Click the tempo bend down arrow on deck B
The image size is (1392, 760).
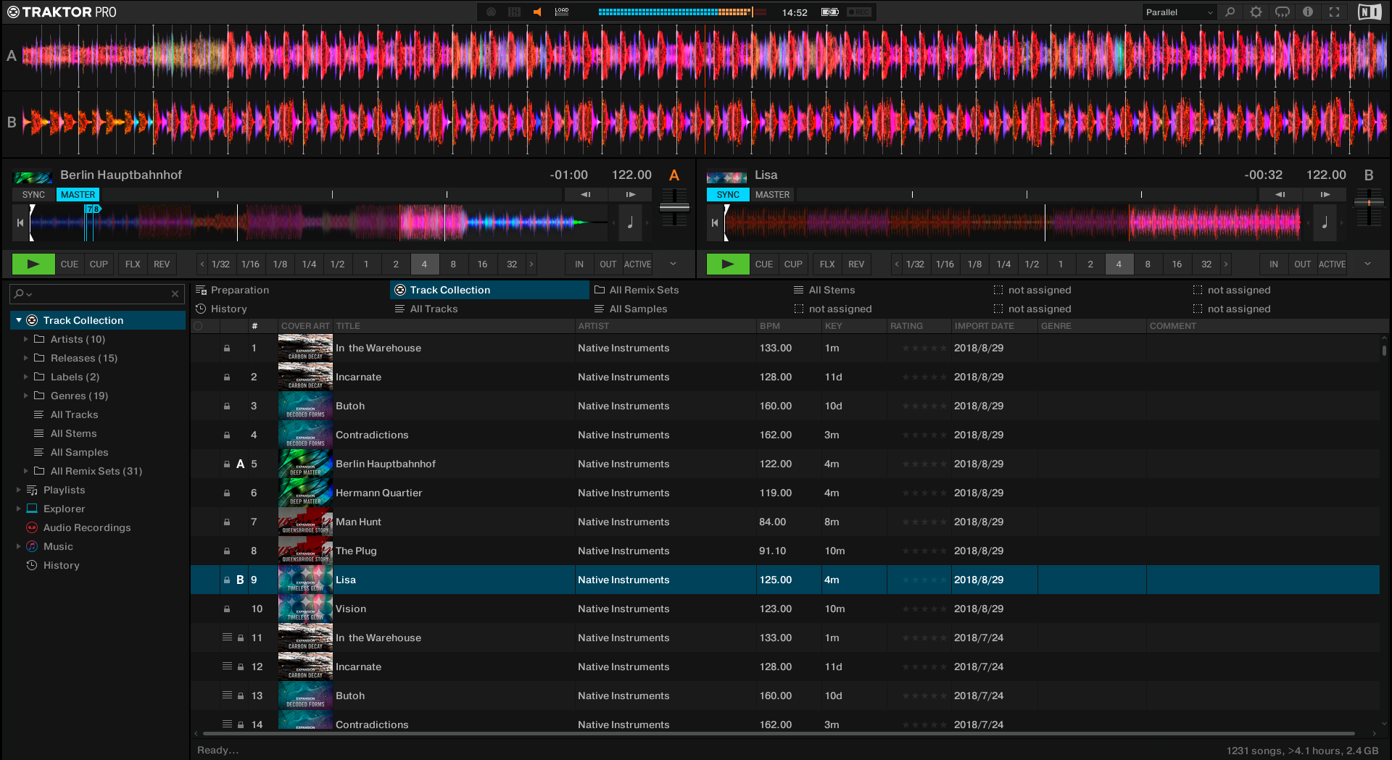1280,195
